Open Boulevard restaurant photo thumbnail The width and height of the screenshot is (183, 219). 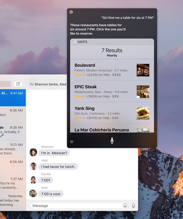(x=143, y=70)
